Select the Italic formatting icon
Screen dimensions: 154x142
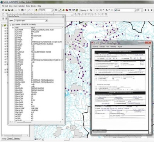[149, 10]
